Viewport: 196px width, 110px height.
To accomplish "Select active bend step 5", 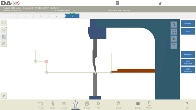I will click(x=72, y=16).
